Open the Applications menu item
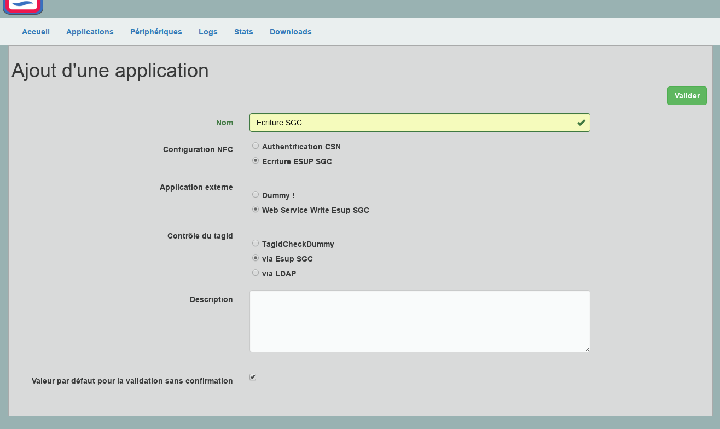This screenshot has height=429, width=720. point(90,32)
